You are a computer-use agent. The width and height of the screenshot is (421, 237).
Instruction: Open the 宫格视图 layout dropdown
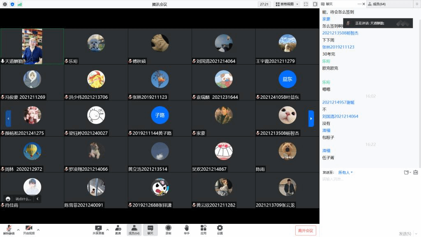coord(287,4)
